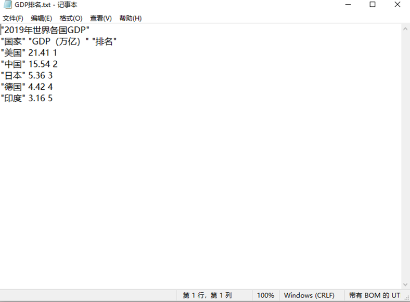
Task: Open the 格式(O) menu
Action: click(71, 18)
